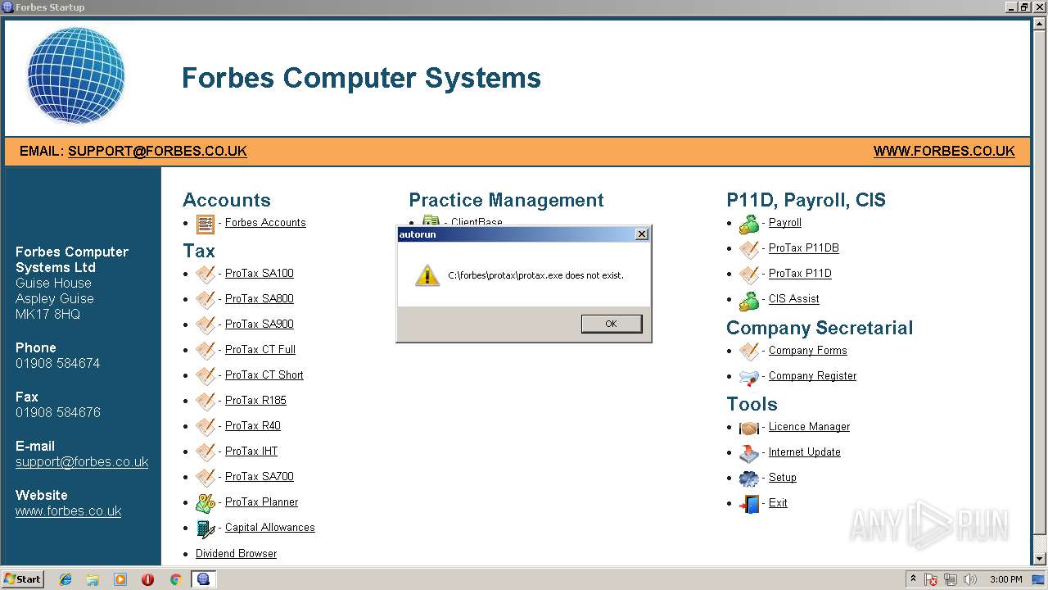1048x590 pixels.
Task: Open the Company Forms link
Action: coord(808,351)
